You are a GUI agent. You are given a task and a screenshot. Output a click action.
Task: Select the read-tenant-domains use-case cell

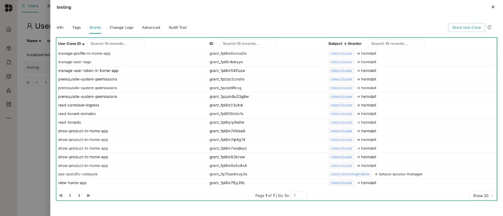[77, 114]
